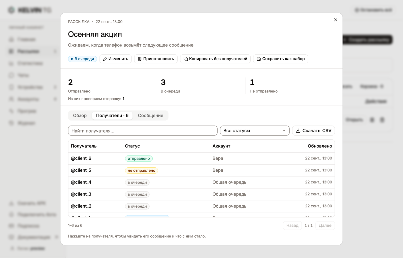Click the В очереди status badge
The height and width of the screenshot is (258, 403).
(x=82, y=59)
